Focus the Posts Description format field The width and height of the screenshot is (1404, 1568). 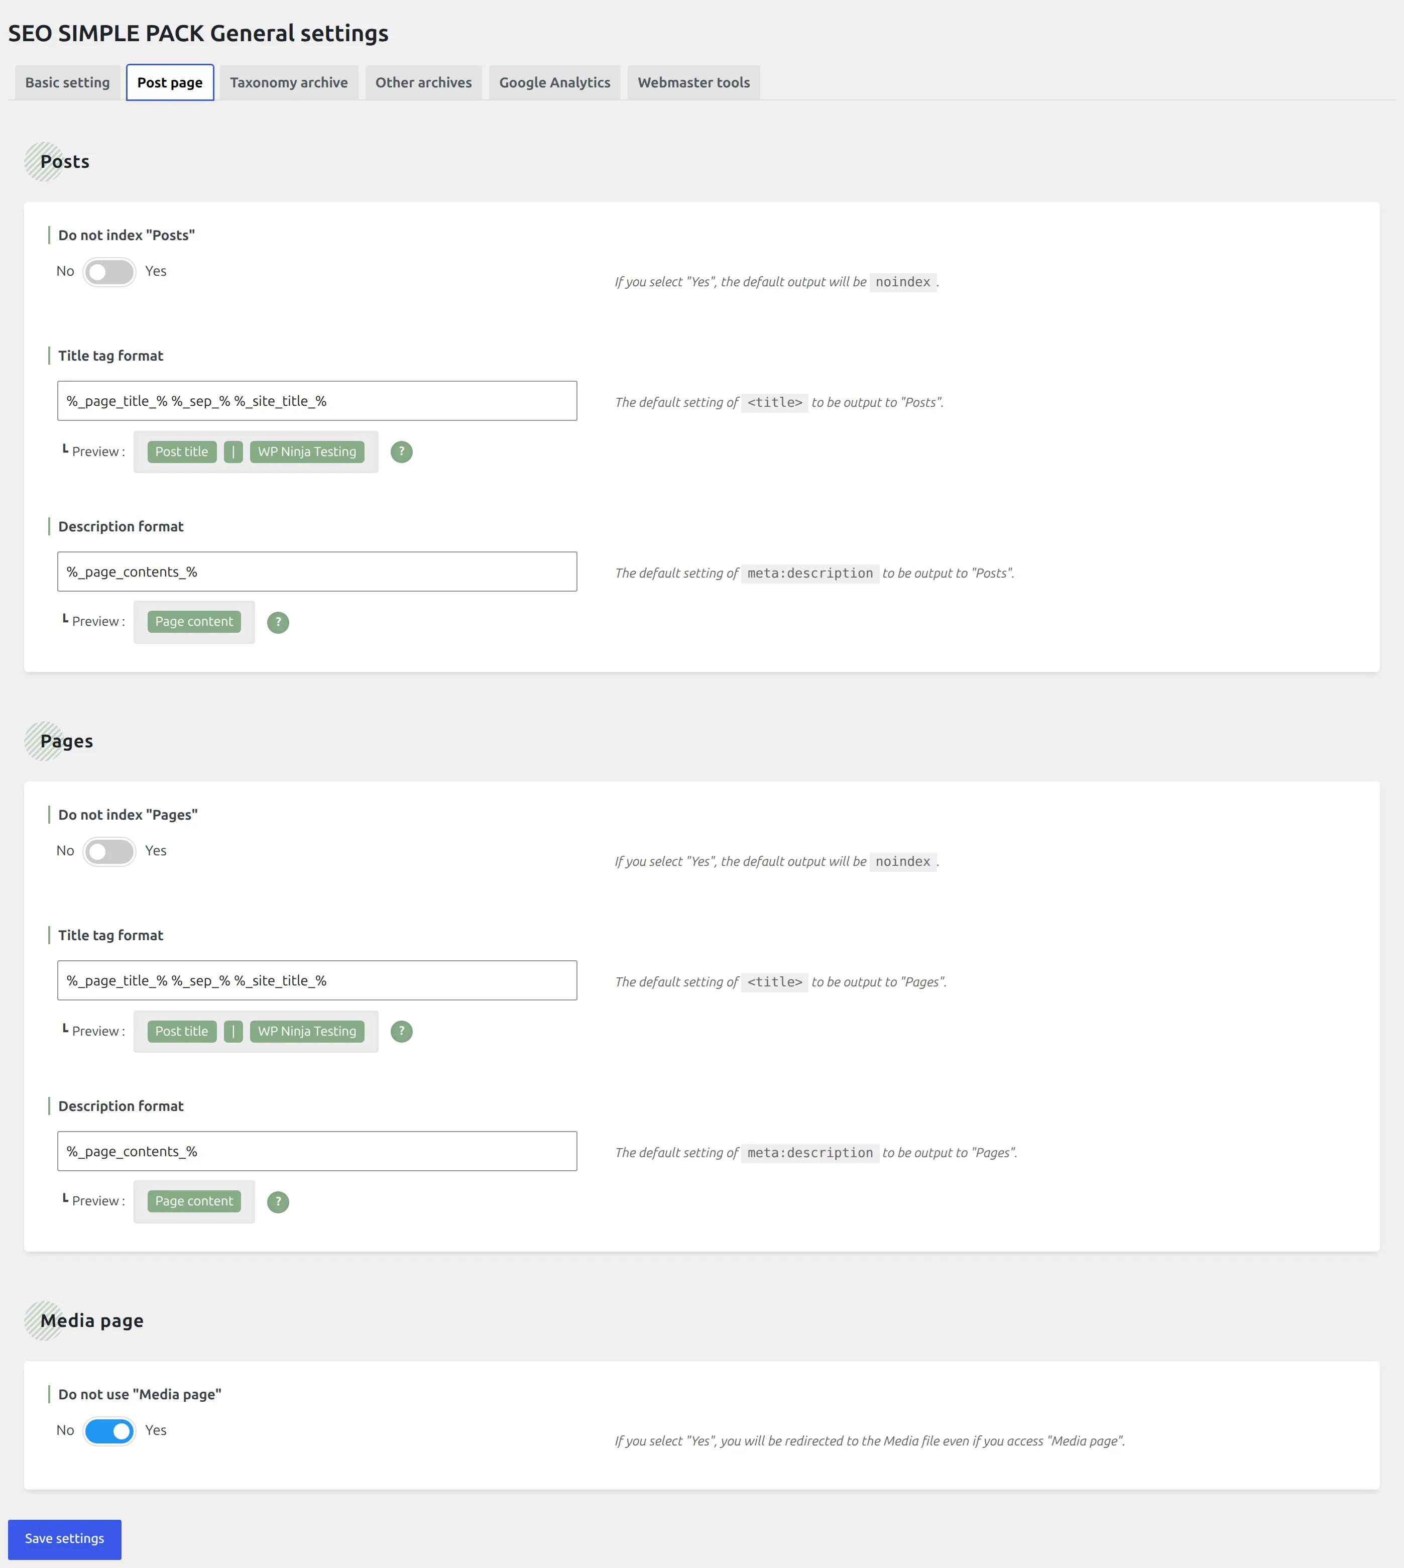[x=317, y=572]
